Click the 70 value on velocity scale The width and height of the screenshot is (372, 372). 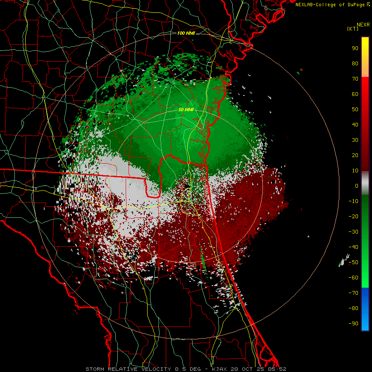[355, 79]
